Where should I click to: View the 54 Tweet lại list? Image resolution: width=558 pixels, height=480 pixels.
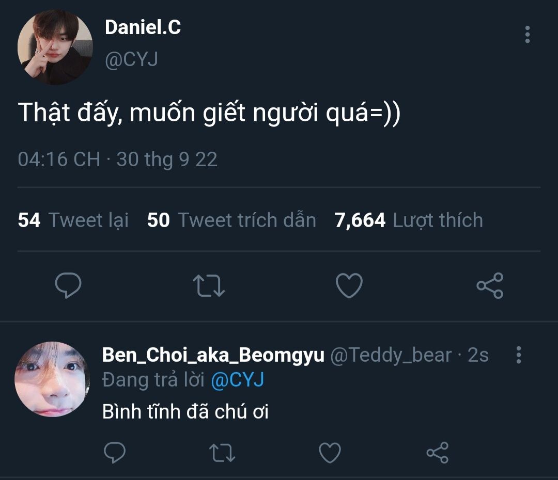click(x=73, y=220)
